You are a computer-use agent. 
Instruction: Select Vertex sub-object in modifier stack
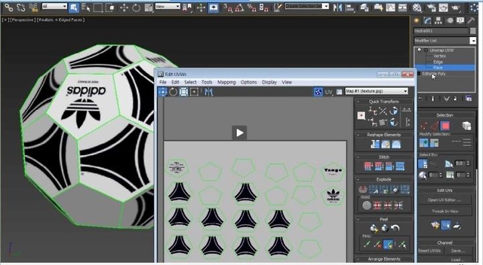pos(439,56)
